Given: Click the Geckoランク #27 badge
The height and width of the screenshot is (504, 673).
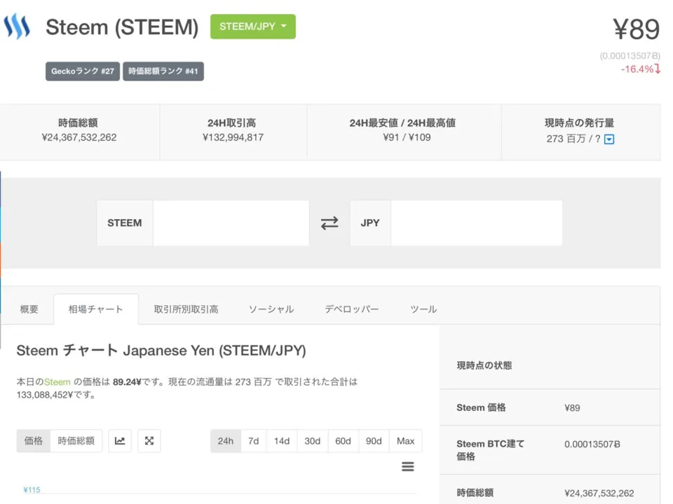Looking at the screenshot, I should tap(83, 71).
